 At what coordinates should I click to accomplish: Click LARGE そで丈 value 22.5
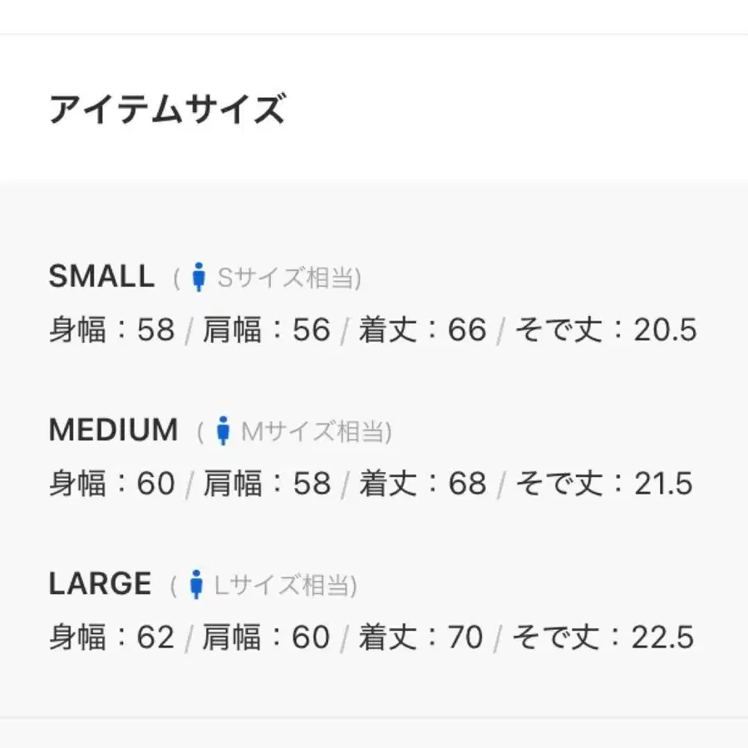point(662,637)
